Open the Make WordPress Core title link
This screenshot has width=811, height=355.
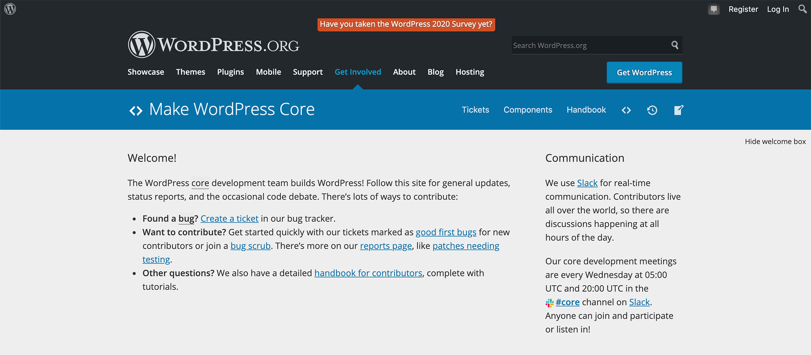(x=232, y=109)
